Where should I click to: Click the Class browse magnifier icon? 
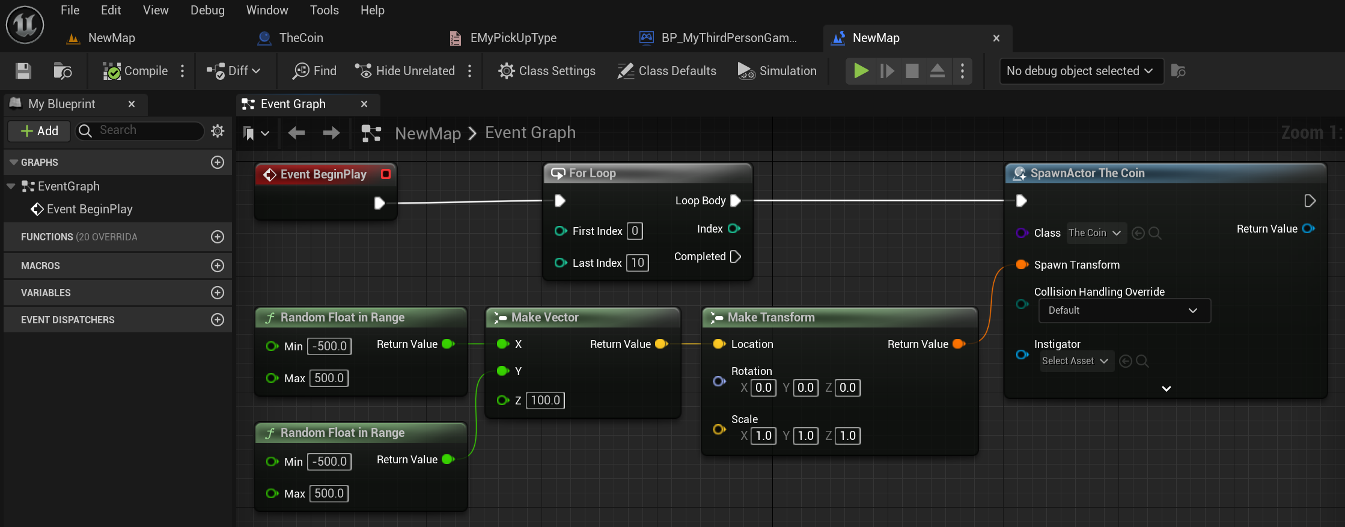[x=1154, y=233]
